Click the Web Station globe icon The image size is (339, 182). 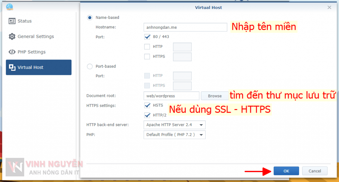tap(10, 7)
